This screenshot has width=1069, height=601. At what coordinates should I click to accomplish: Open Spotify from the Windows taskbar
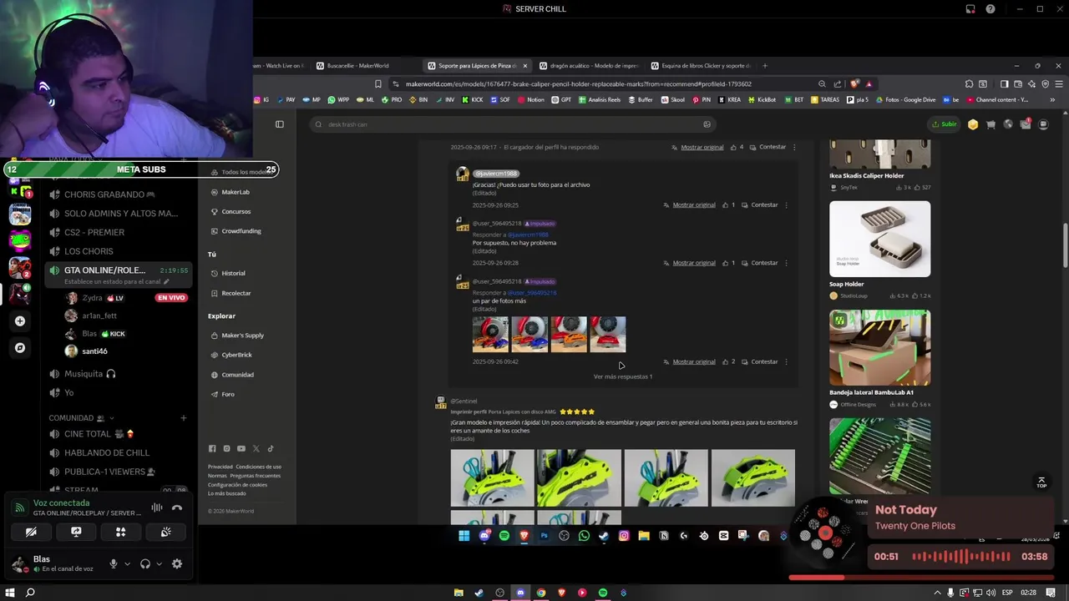pos(602,593)
